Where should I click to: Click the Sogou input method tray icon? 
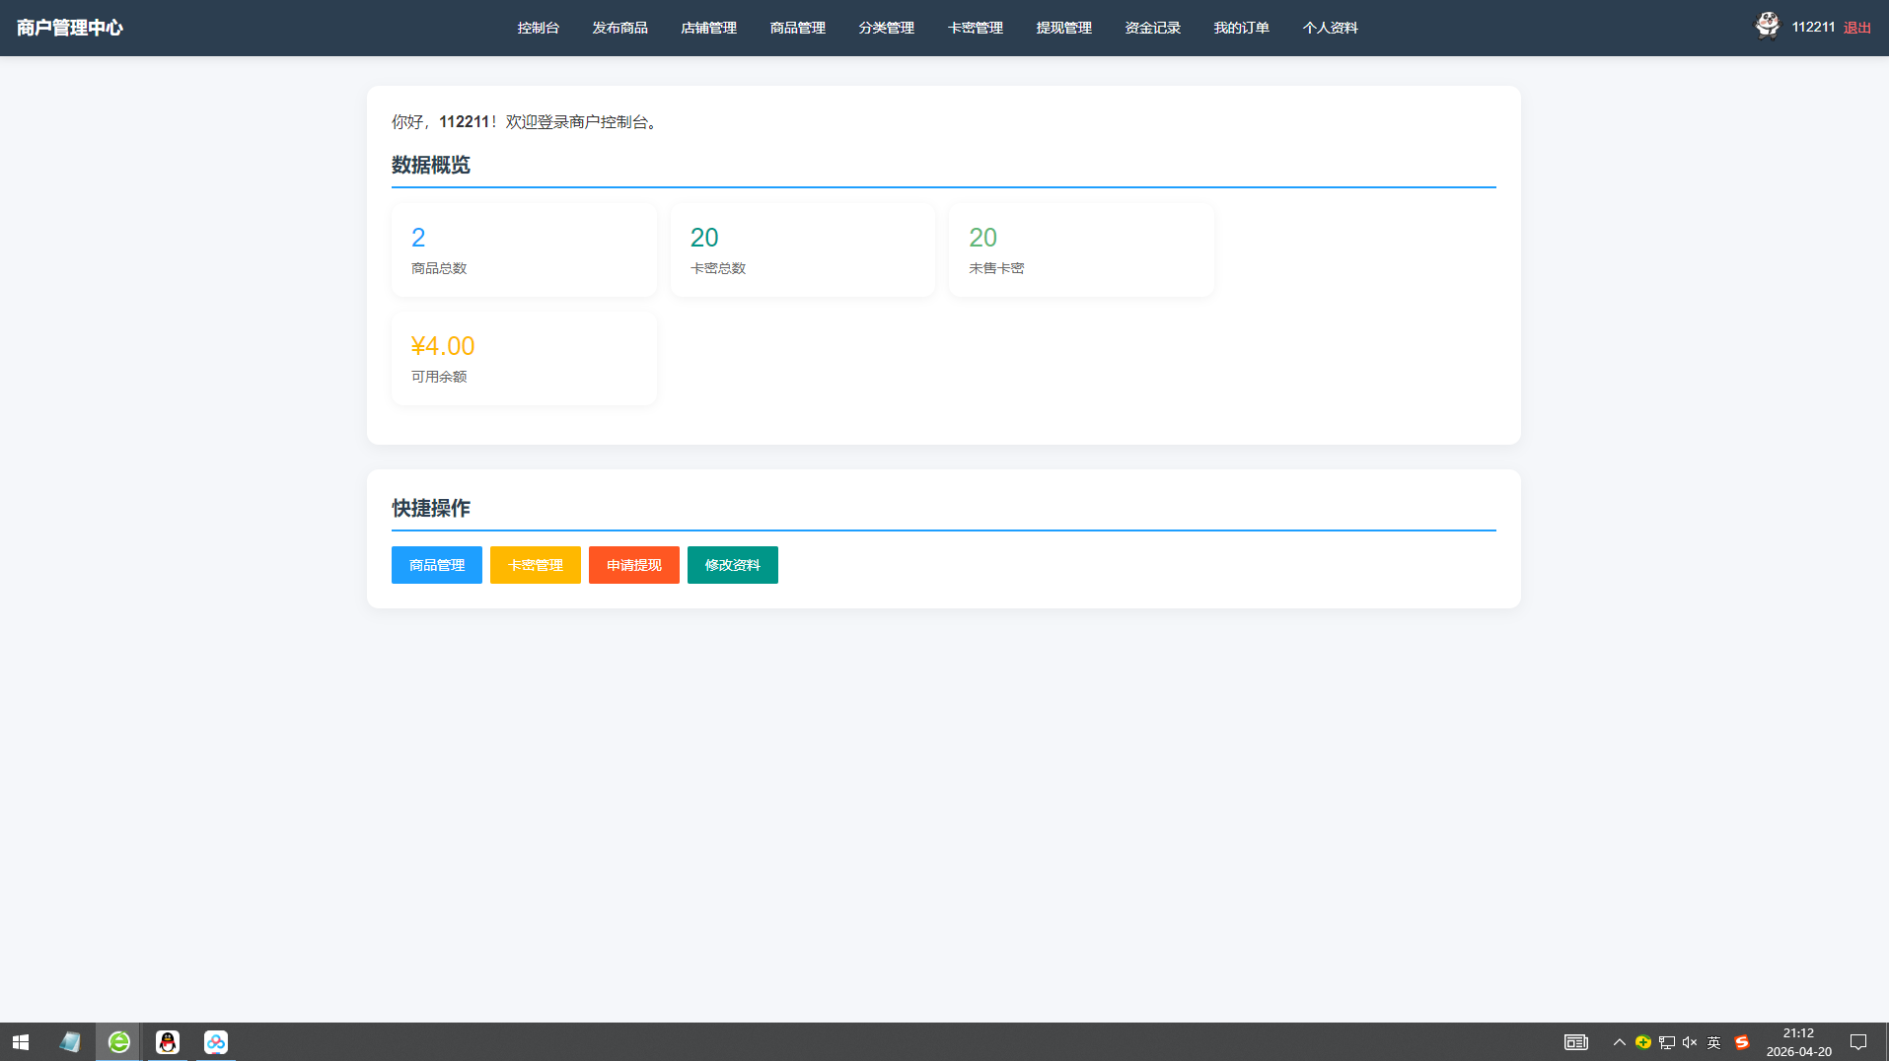coord(1742,1042)
